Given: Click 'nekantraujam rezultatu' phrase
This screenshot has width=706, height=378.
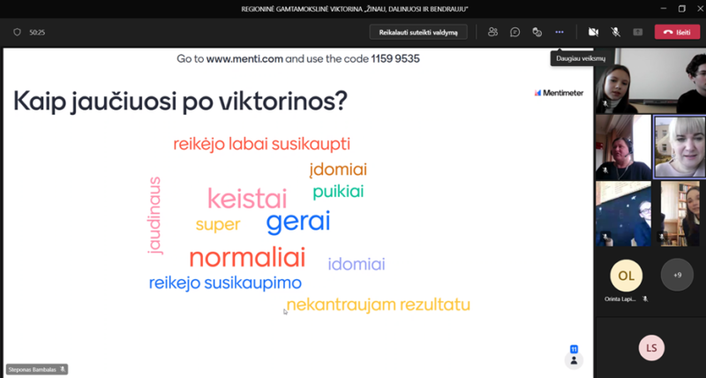Looking at the screenshot, I should [379, 305].
